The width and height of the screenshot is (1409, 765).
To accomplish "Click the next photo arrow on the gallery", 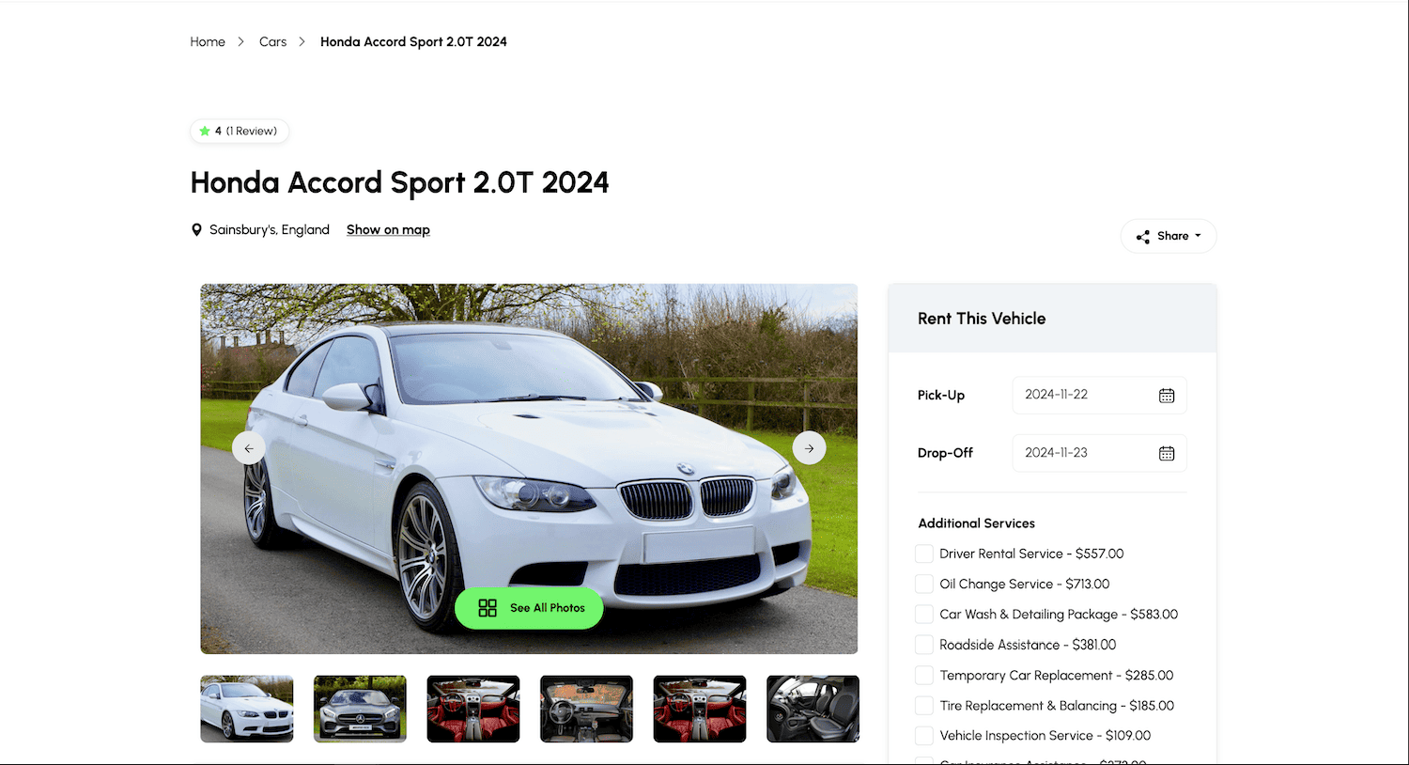I will [x=809, y=448].
